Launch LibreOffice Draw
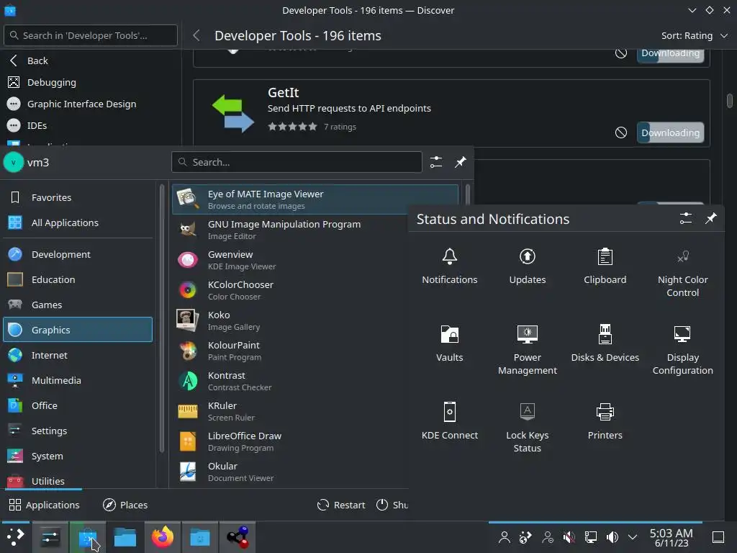This screenshot has height=553, width=737. (x=290, y=441)
